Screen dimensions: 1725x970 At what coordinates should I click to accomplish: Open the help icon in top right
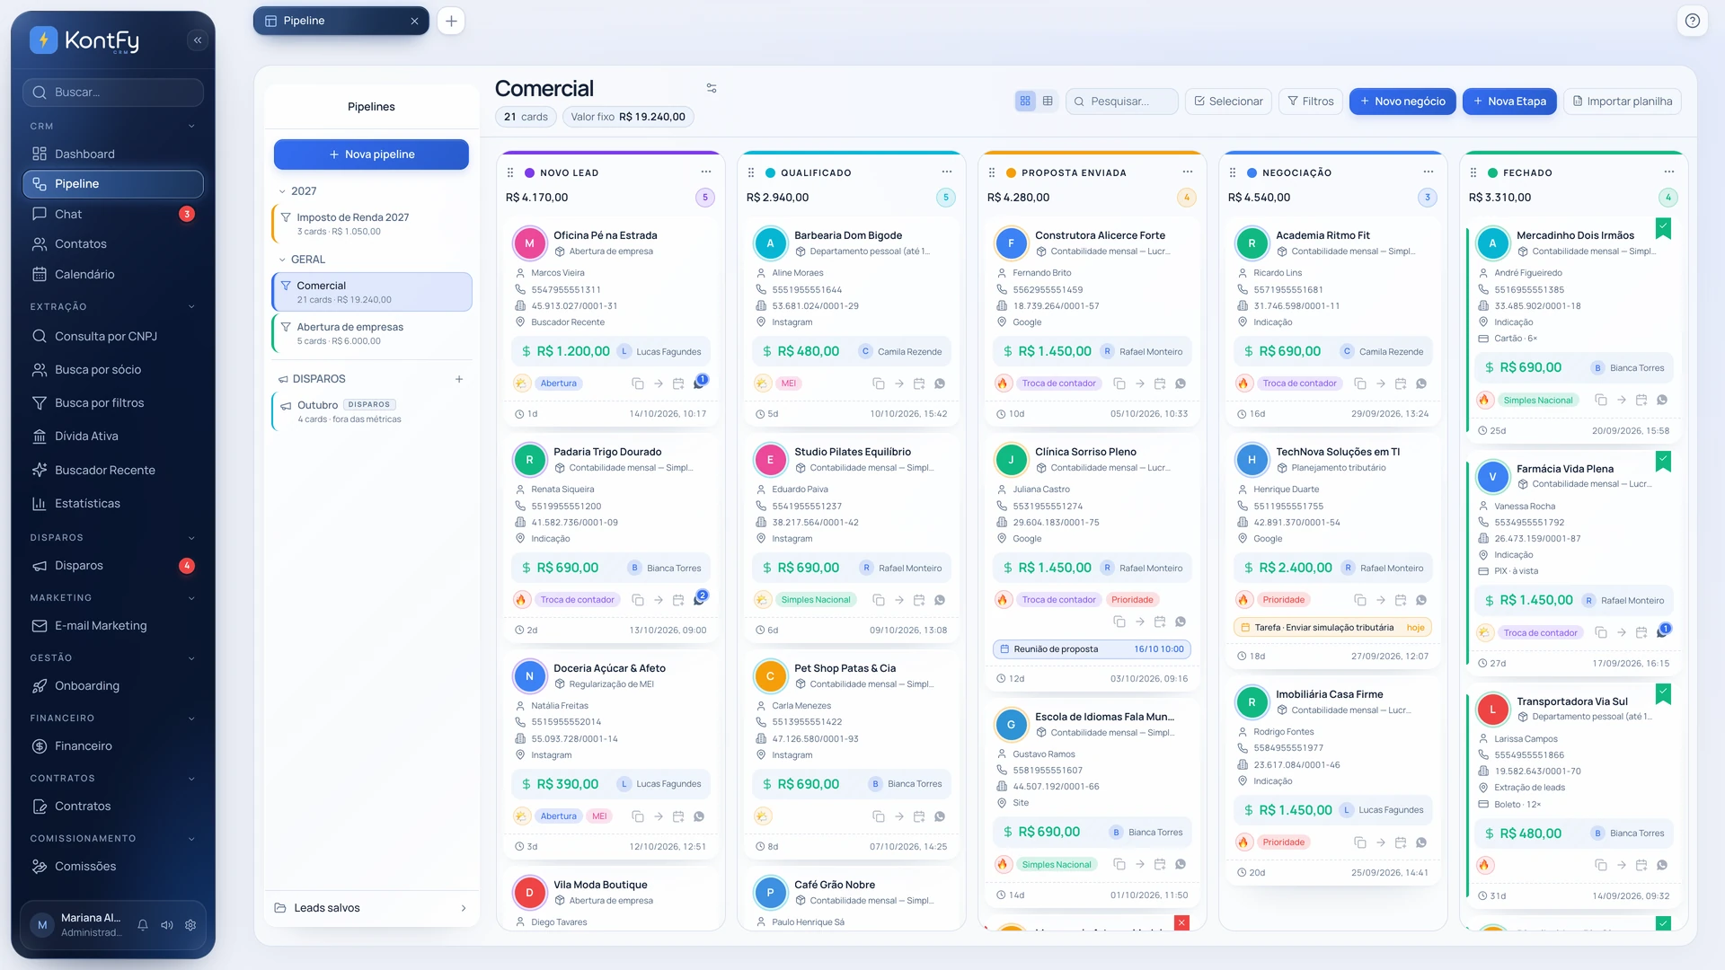(x=1692, y=21)
